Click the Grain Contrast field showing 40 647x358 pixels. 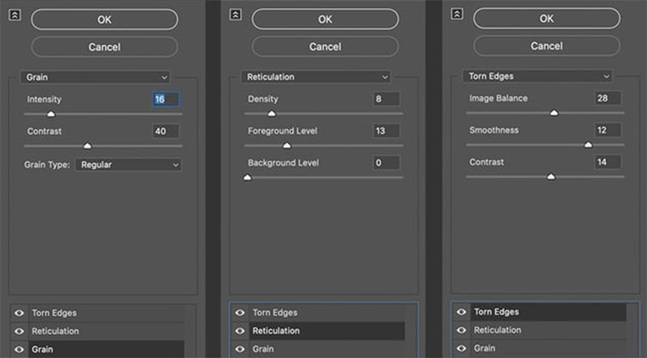pyautogui.click(x=166, y=131)
